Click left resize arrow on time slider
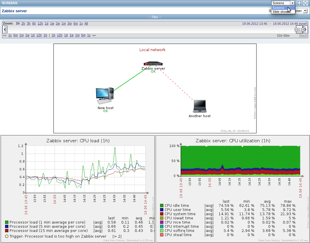 point(296,30)
